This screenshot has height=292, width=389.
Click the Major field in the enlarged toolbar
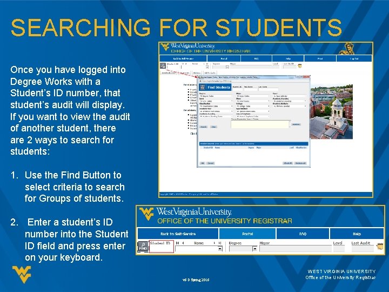point(295,249)
